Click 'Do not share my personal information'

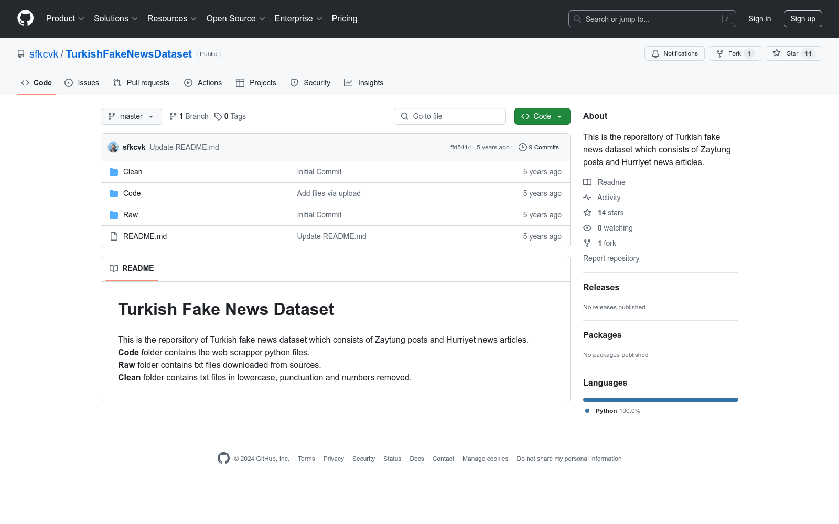[569, 458]
